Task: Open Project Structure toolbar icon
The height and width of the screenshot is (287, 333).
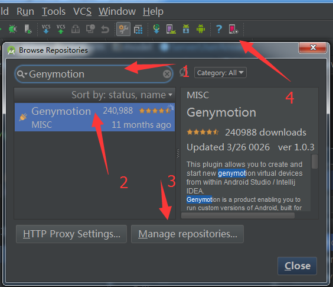Action: coord(138,29)
